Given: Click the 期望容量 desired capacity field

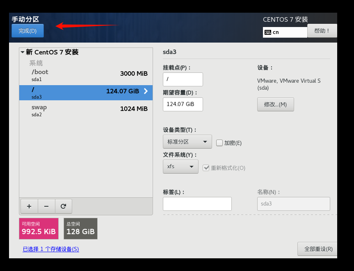Looking at the screenshot, I should click(183, 104).
